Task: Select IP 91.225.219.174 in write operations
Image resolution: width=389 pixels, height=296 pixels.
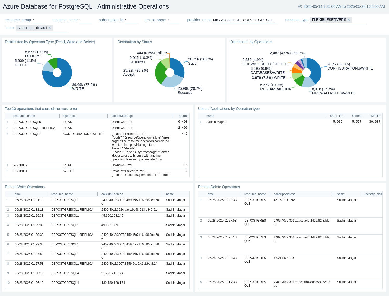Action: pos(112,273)
